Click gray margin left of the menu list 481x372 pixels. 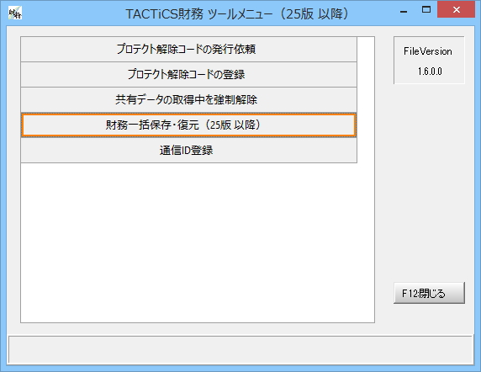[13, 179]
